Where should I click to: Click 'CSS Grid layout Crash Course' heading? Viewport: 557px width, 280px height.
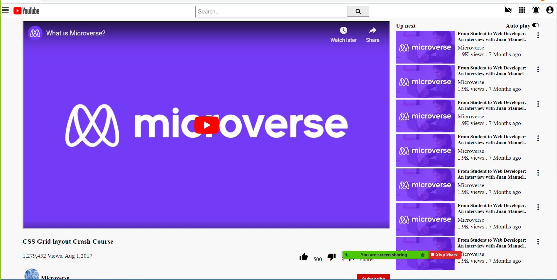[68, 242]
